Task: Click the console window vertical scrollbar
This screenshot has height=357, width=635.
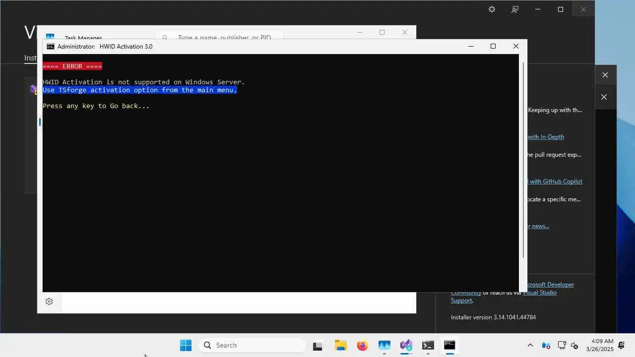Action: pos(523,160)
